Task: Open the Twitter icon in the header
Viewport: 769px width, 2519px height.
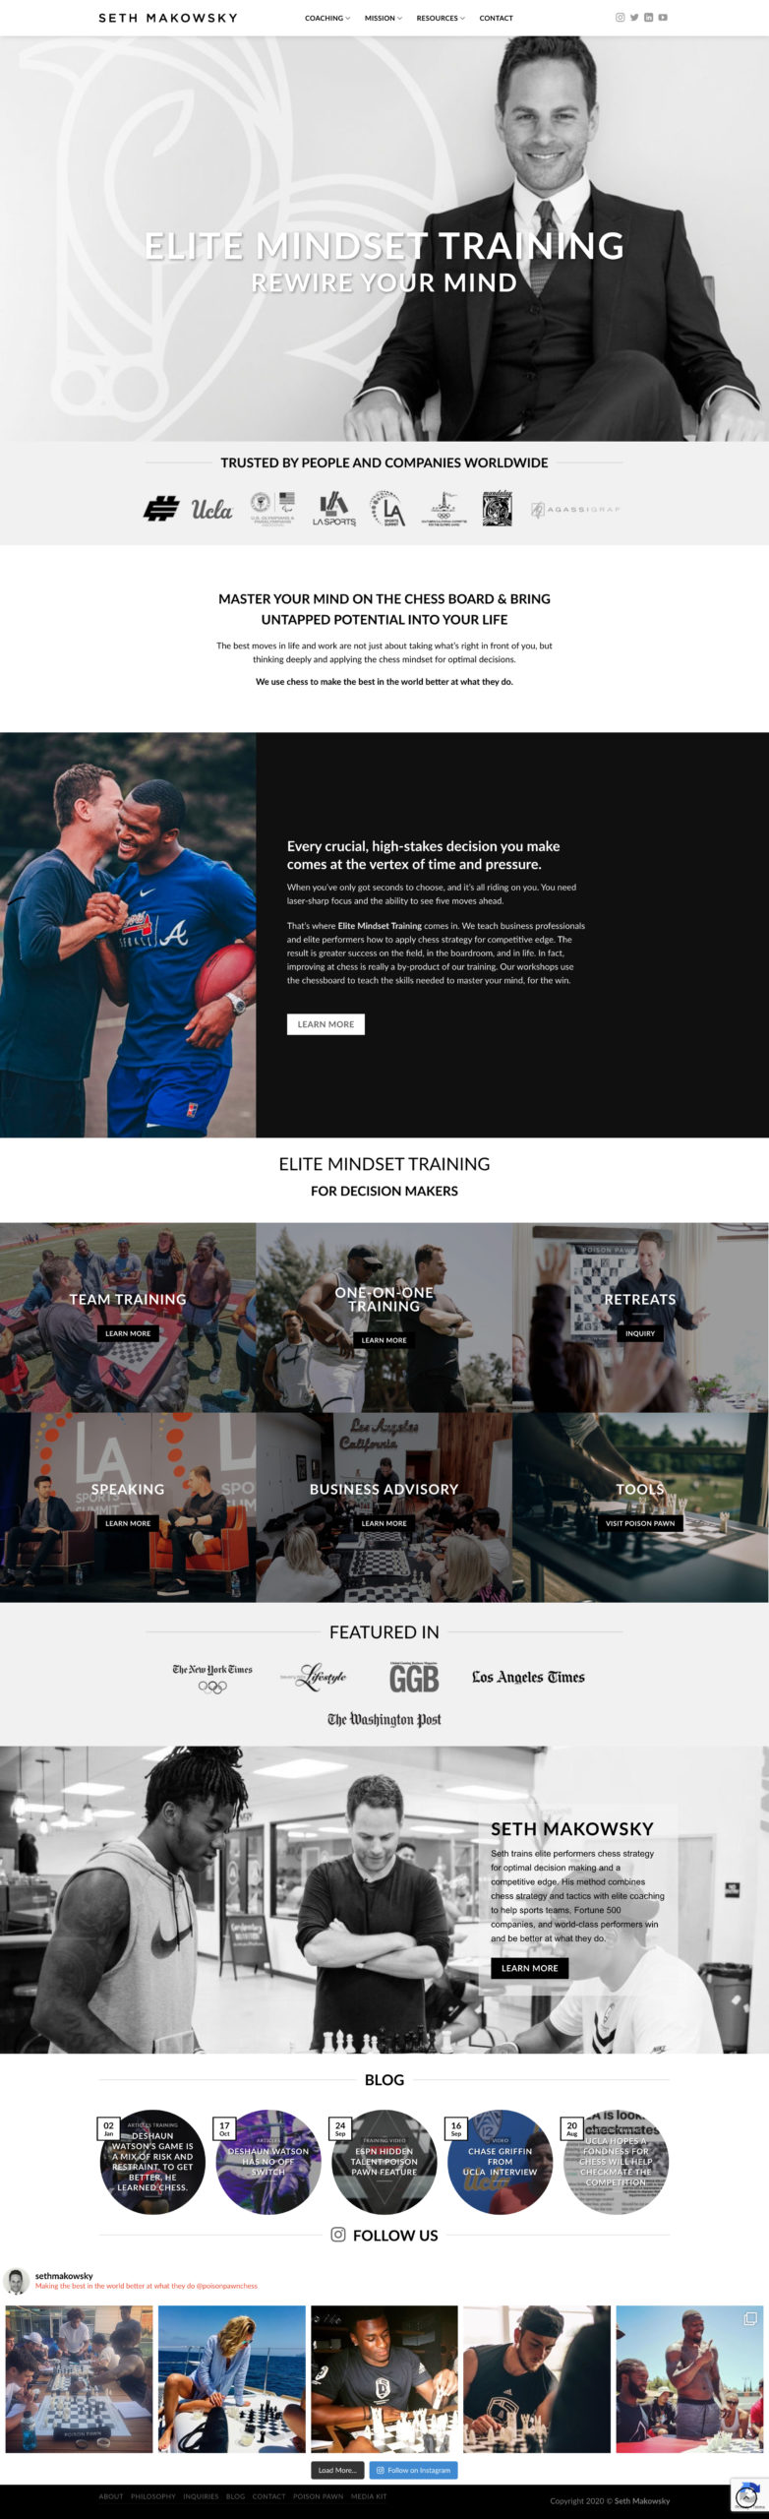Action: [x=634, y=18]
